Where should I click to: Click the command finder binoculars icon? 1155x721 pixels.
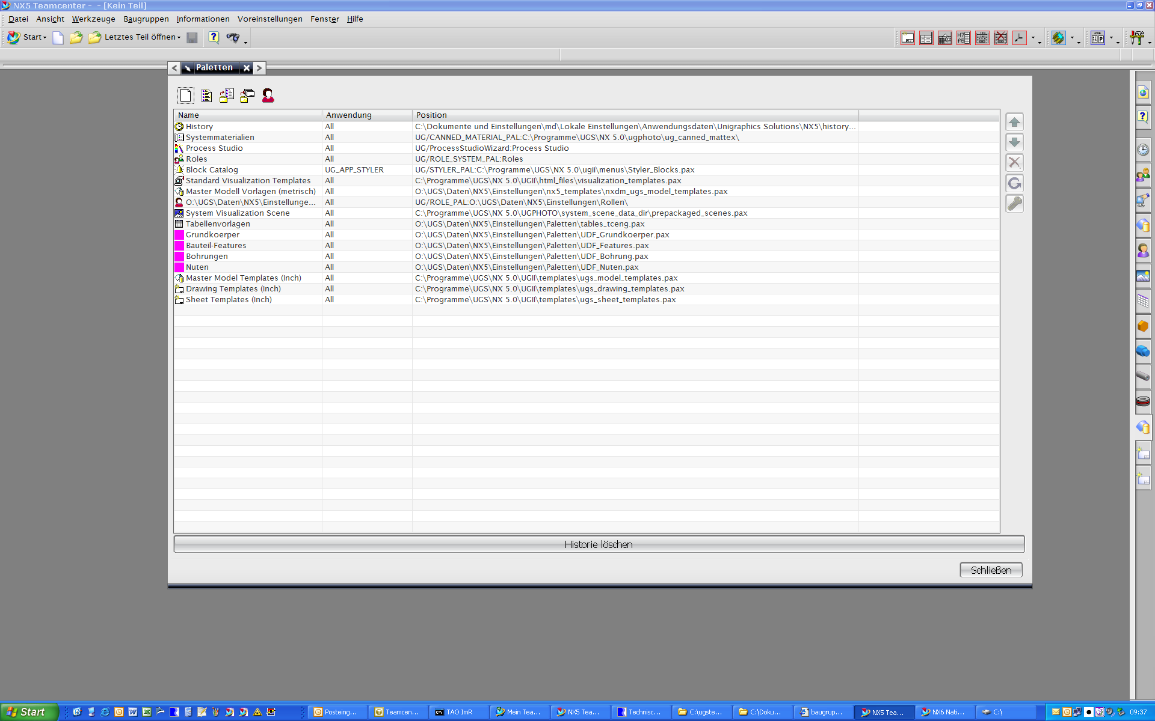tap(233, 38)
